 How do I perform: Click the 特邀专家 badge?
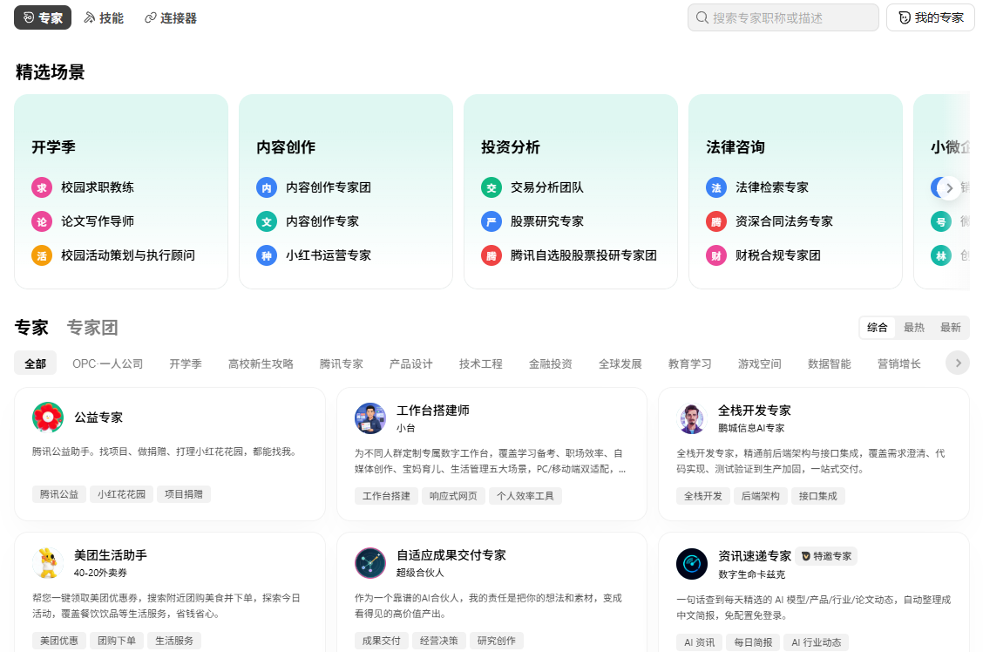click(x=827, y=556)
